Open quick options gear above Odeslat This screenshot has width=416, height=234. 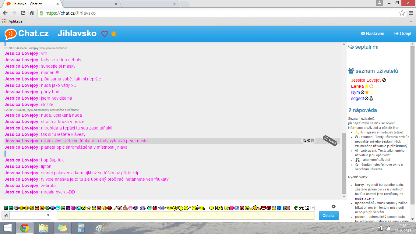pos(334,207)
